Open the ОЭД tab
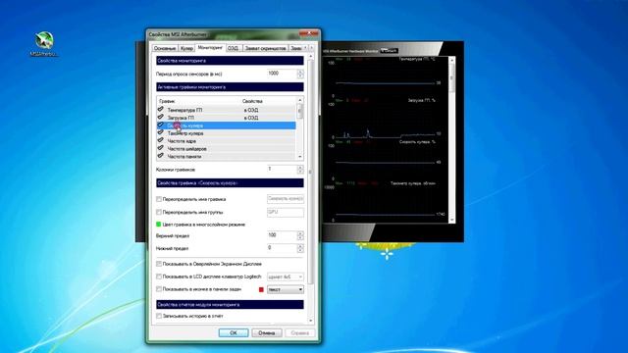Image resolution: width=628 pixels, height=353 pixels. tap(234, 48)
